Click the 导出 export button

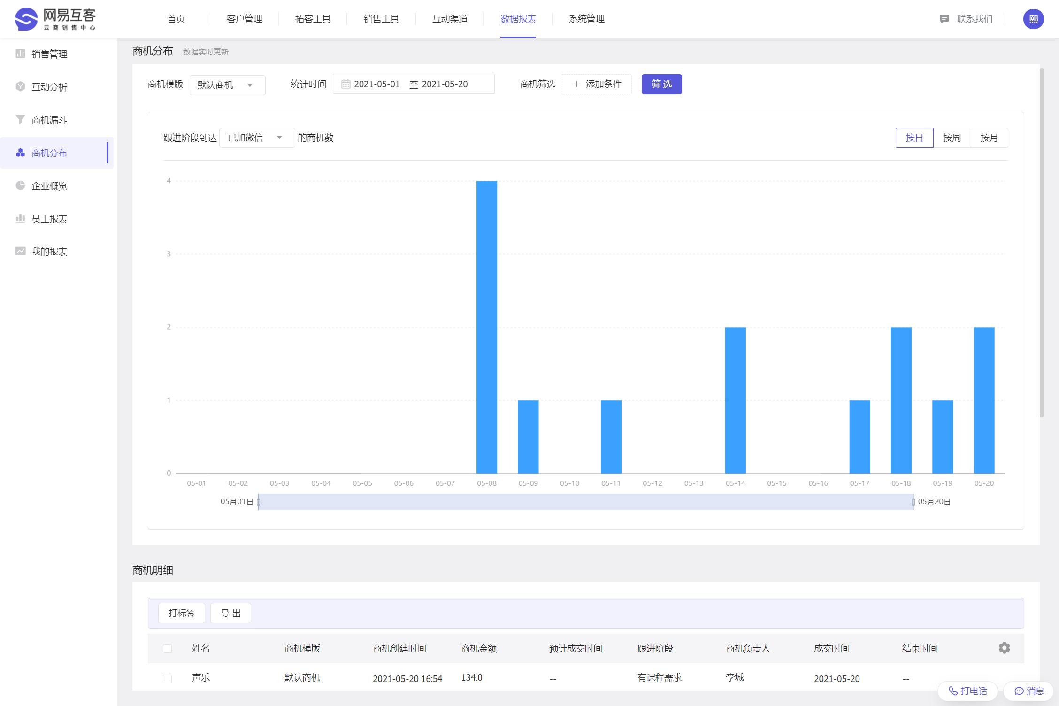[x=230, y=613]
